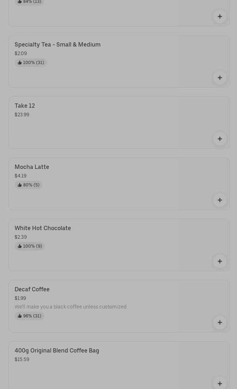Image resolution: width=237 pixels, height=389 pixels.
Task: Open White Hot Chocolate item title
Action: pyautogui.click(x=43, y=228)
